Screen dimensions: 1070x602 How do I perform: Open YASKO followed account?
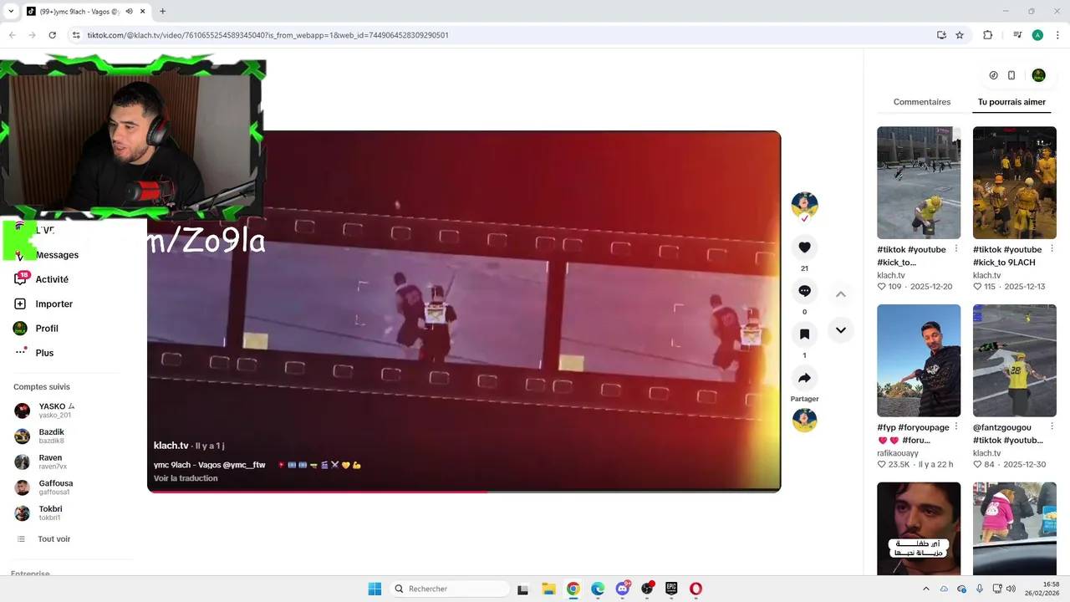click(55, 411)
